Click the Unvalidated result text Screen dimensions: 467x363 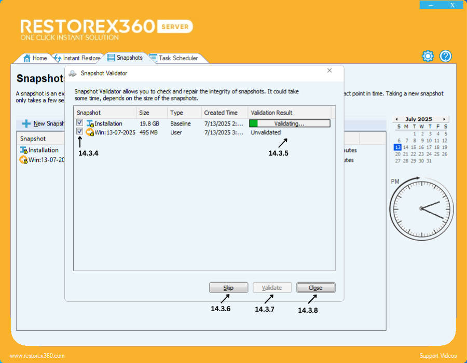pos(266,132)
